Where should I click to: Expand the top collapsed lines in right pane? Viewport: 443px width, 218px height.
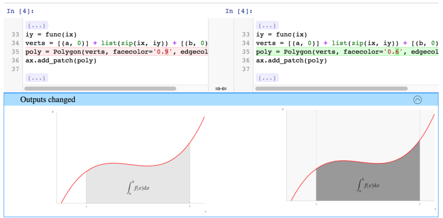click(x=267, y=25)
